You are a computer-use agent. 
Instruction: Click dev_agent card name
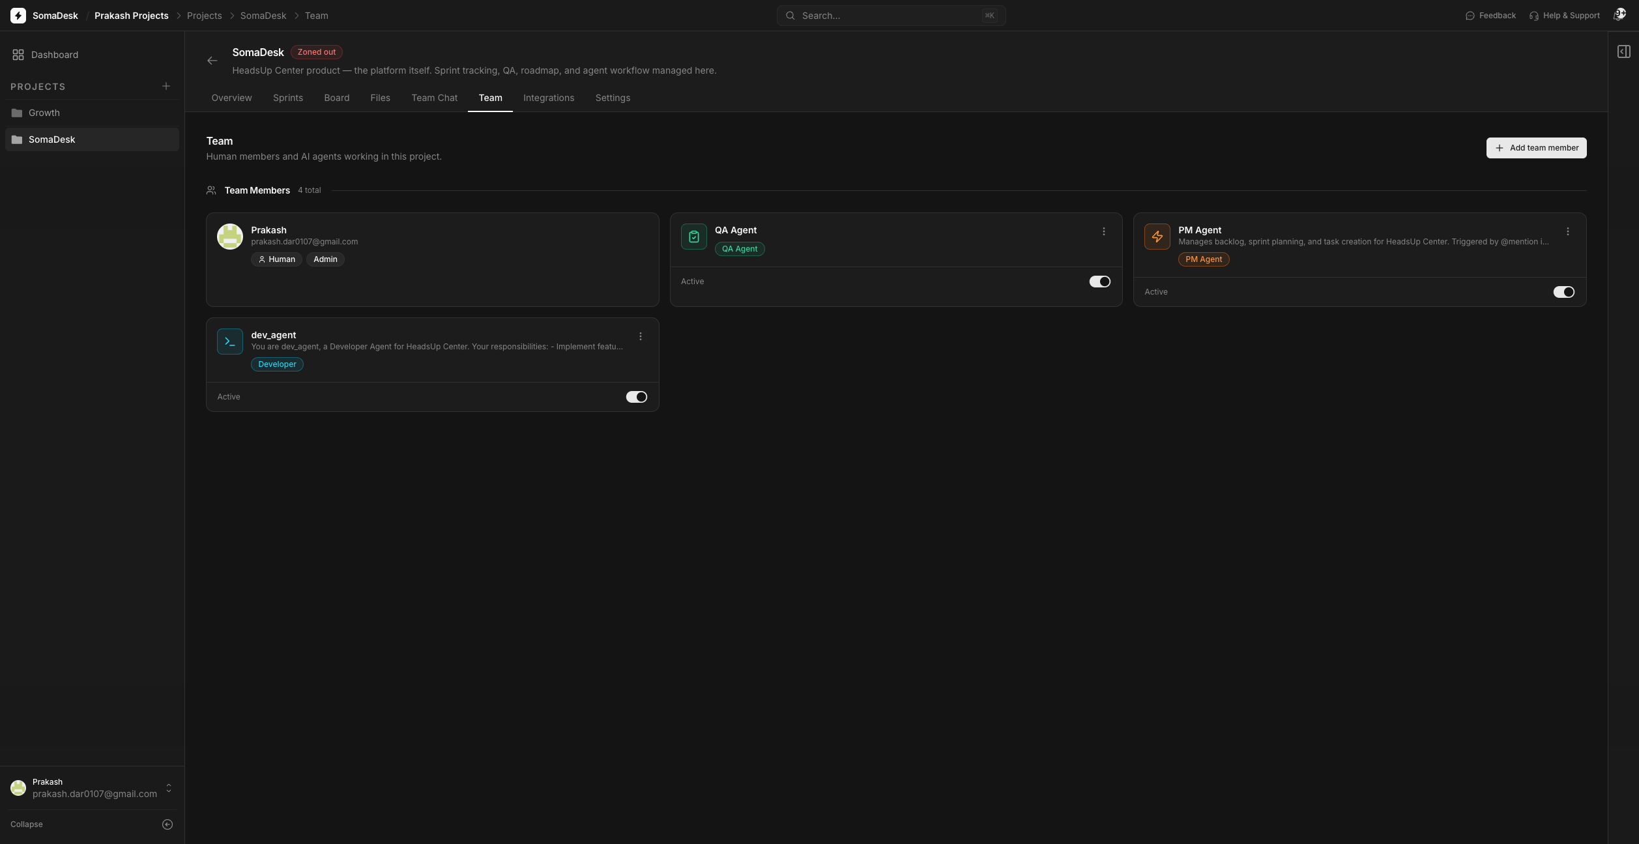[x=274, y=335]
